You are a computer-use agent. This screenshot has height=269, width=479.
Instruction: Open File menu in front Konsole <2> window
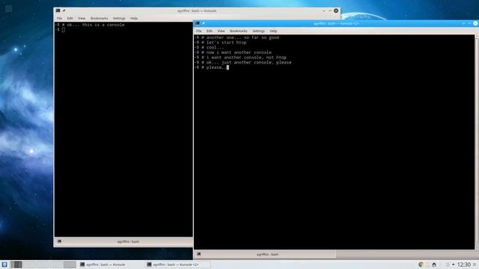[x=199, y=31]
